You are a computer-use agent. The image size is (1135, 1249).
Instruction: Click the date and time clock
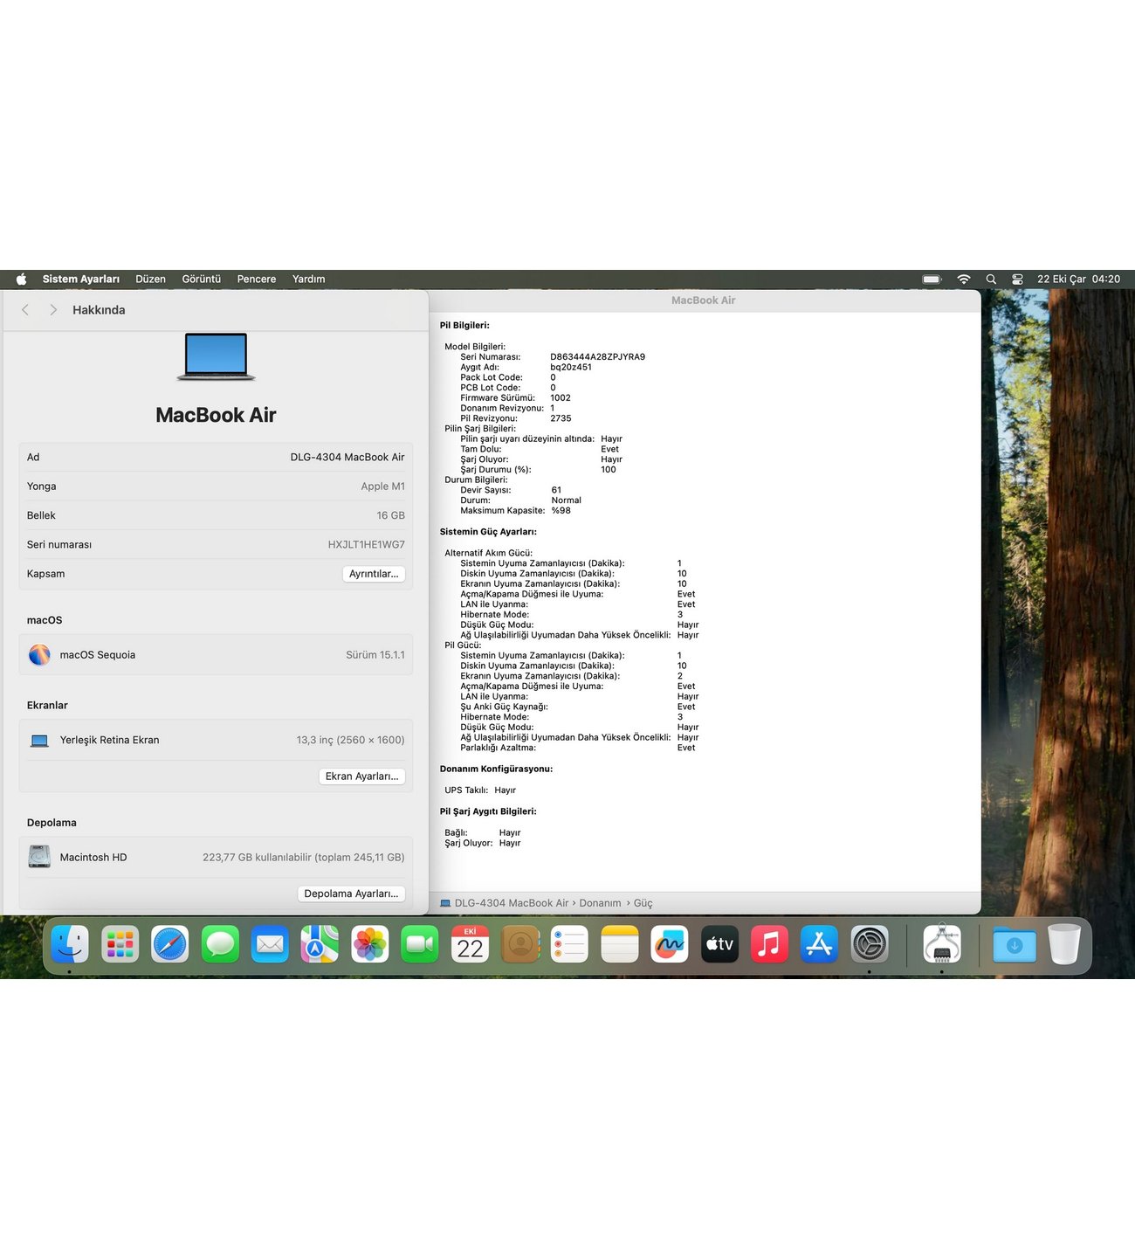(1078, 279)
